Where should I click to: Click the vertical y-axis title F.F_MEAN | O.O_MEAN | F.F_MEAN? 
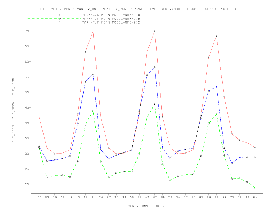(x=13, y=110)
